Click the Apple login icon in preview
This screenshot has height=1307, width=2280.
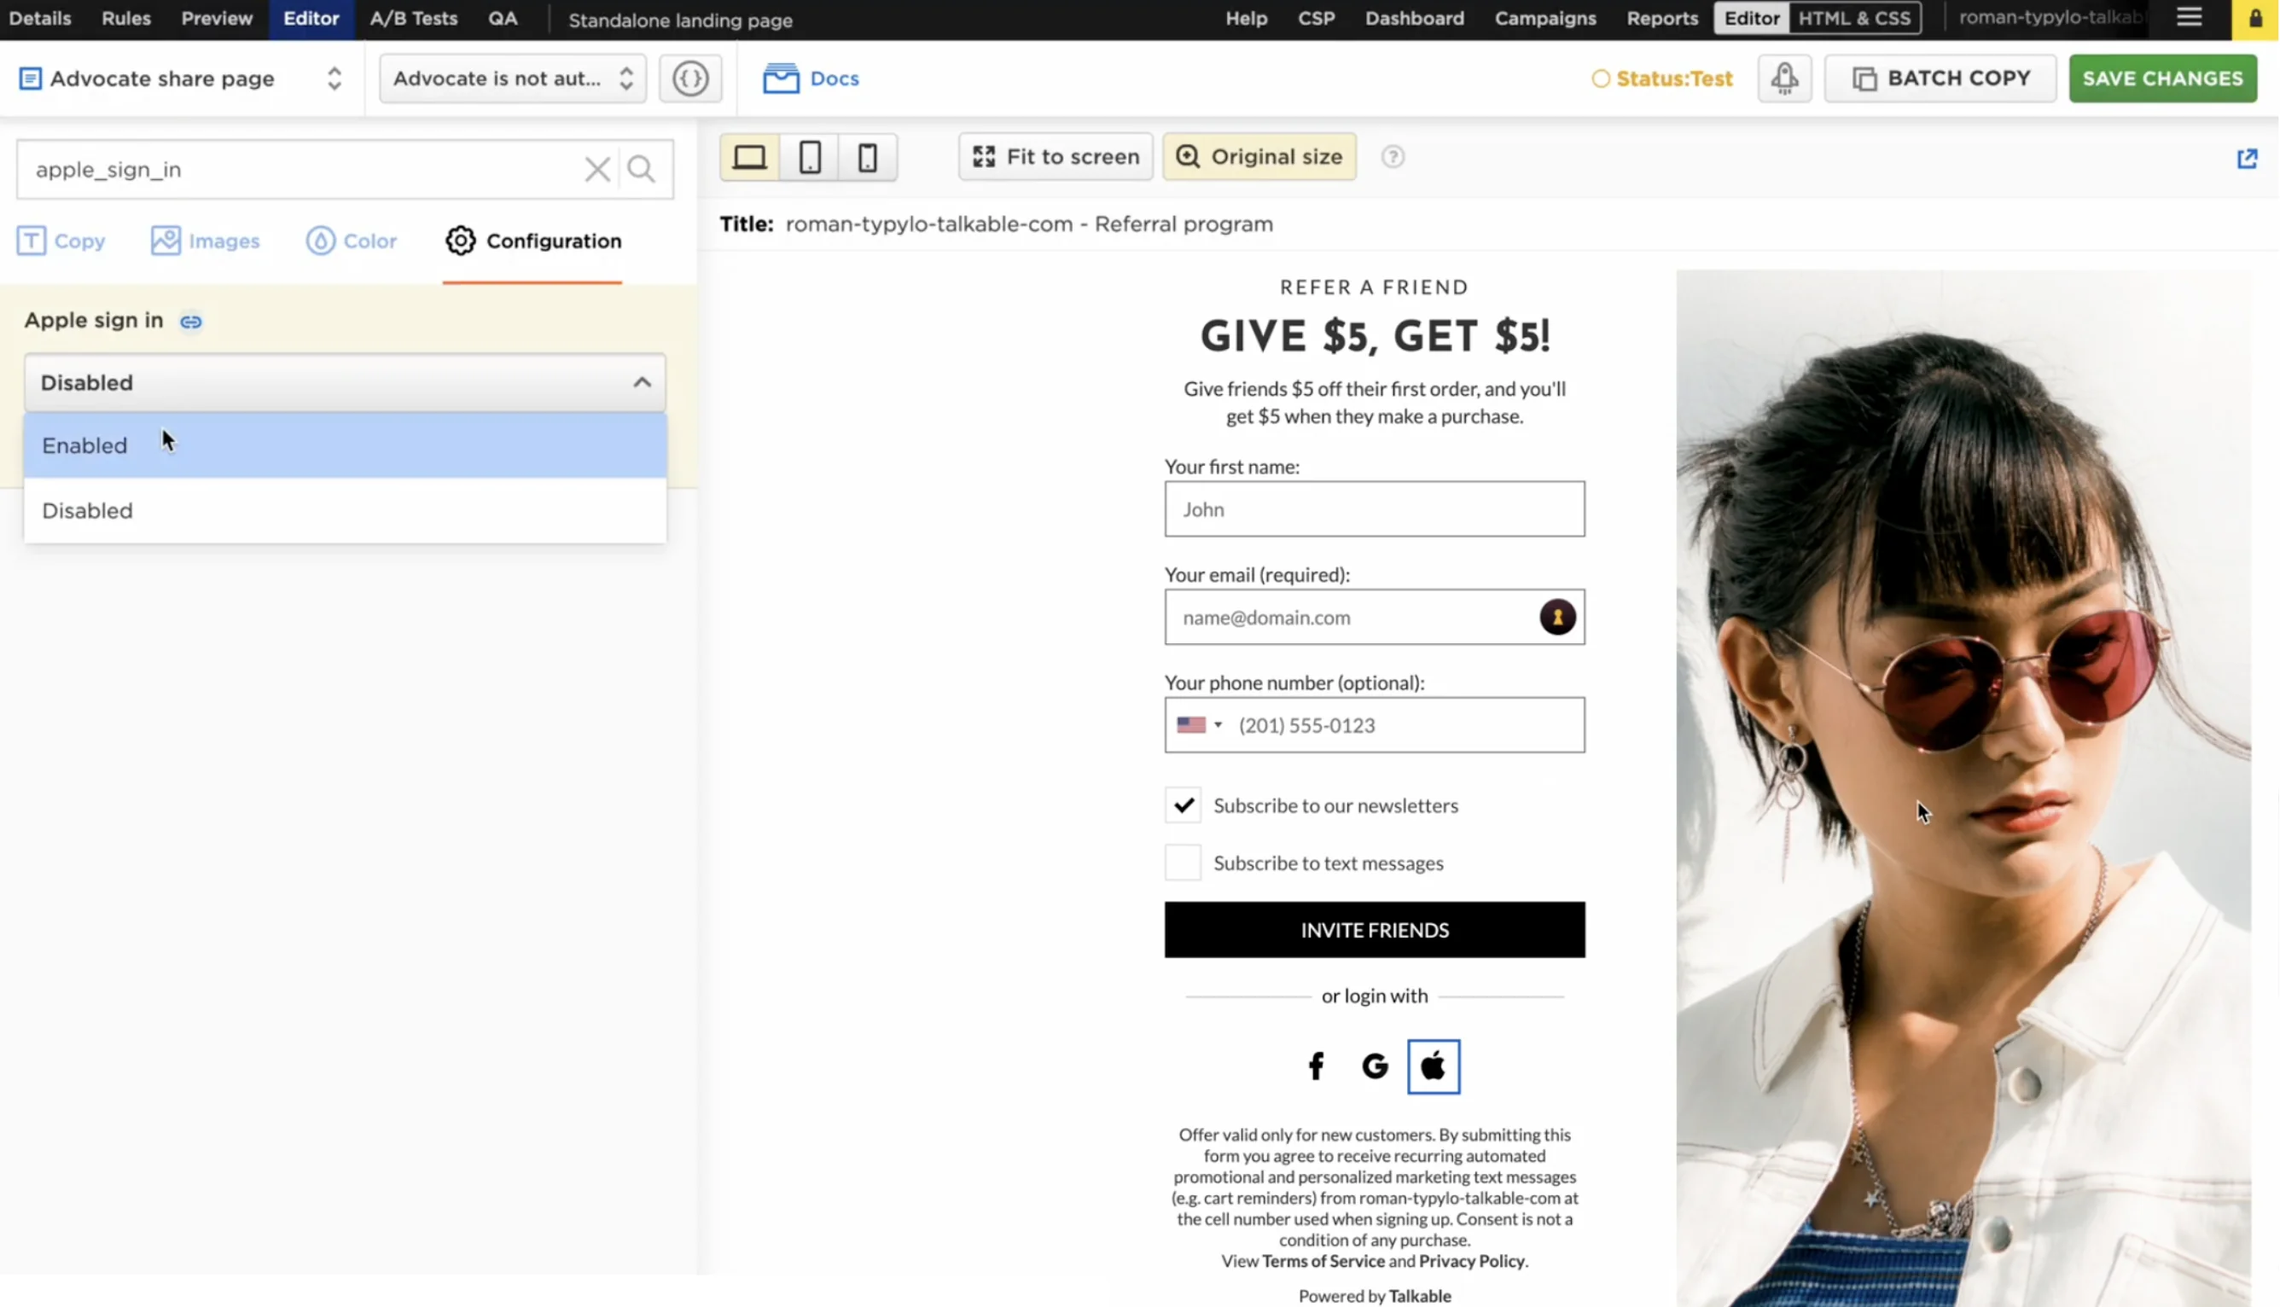1434,1066
